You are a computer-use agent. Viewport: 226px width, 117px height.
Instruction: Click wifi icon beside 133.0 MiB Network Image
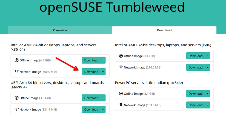121,105
